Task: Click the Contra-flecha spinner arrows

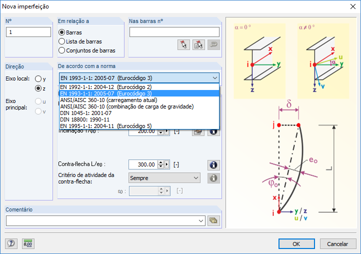Action: pos(160,164)
